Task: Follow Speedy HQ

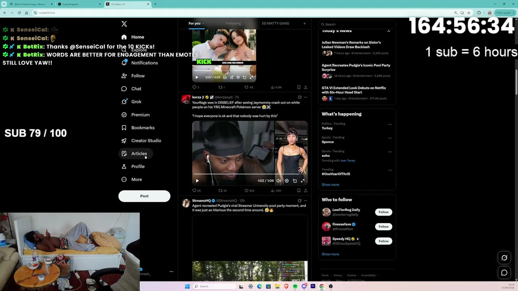Action: pos(384,241)
